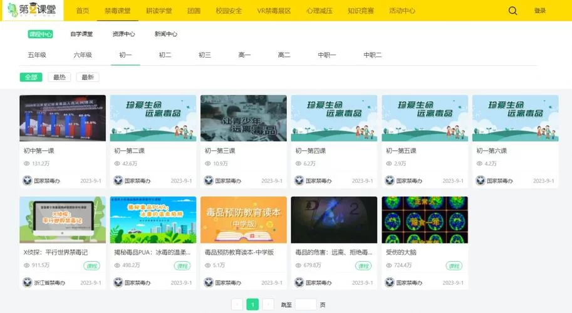The width and height of the screenshot is (572, 313).
Task: Click 课程 badge on 受伤的大脑 card
Action: (454, 266)
